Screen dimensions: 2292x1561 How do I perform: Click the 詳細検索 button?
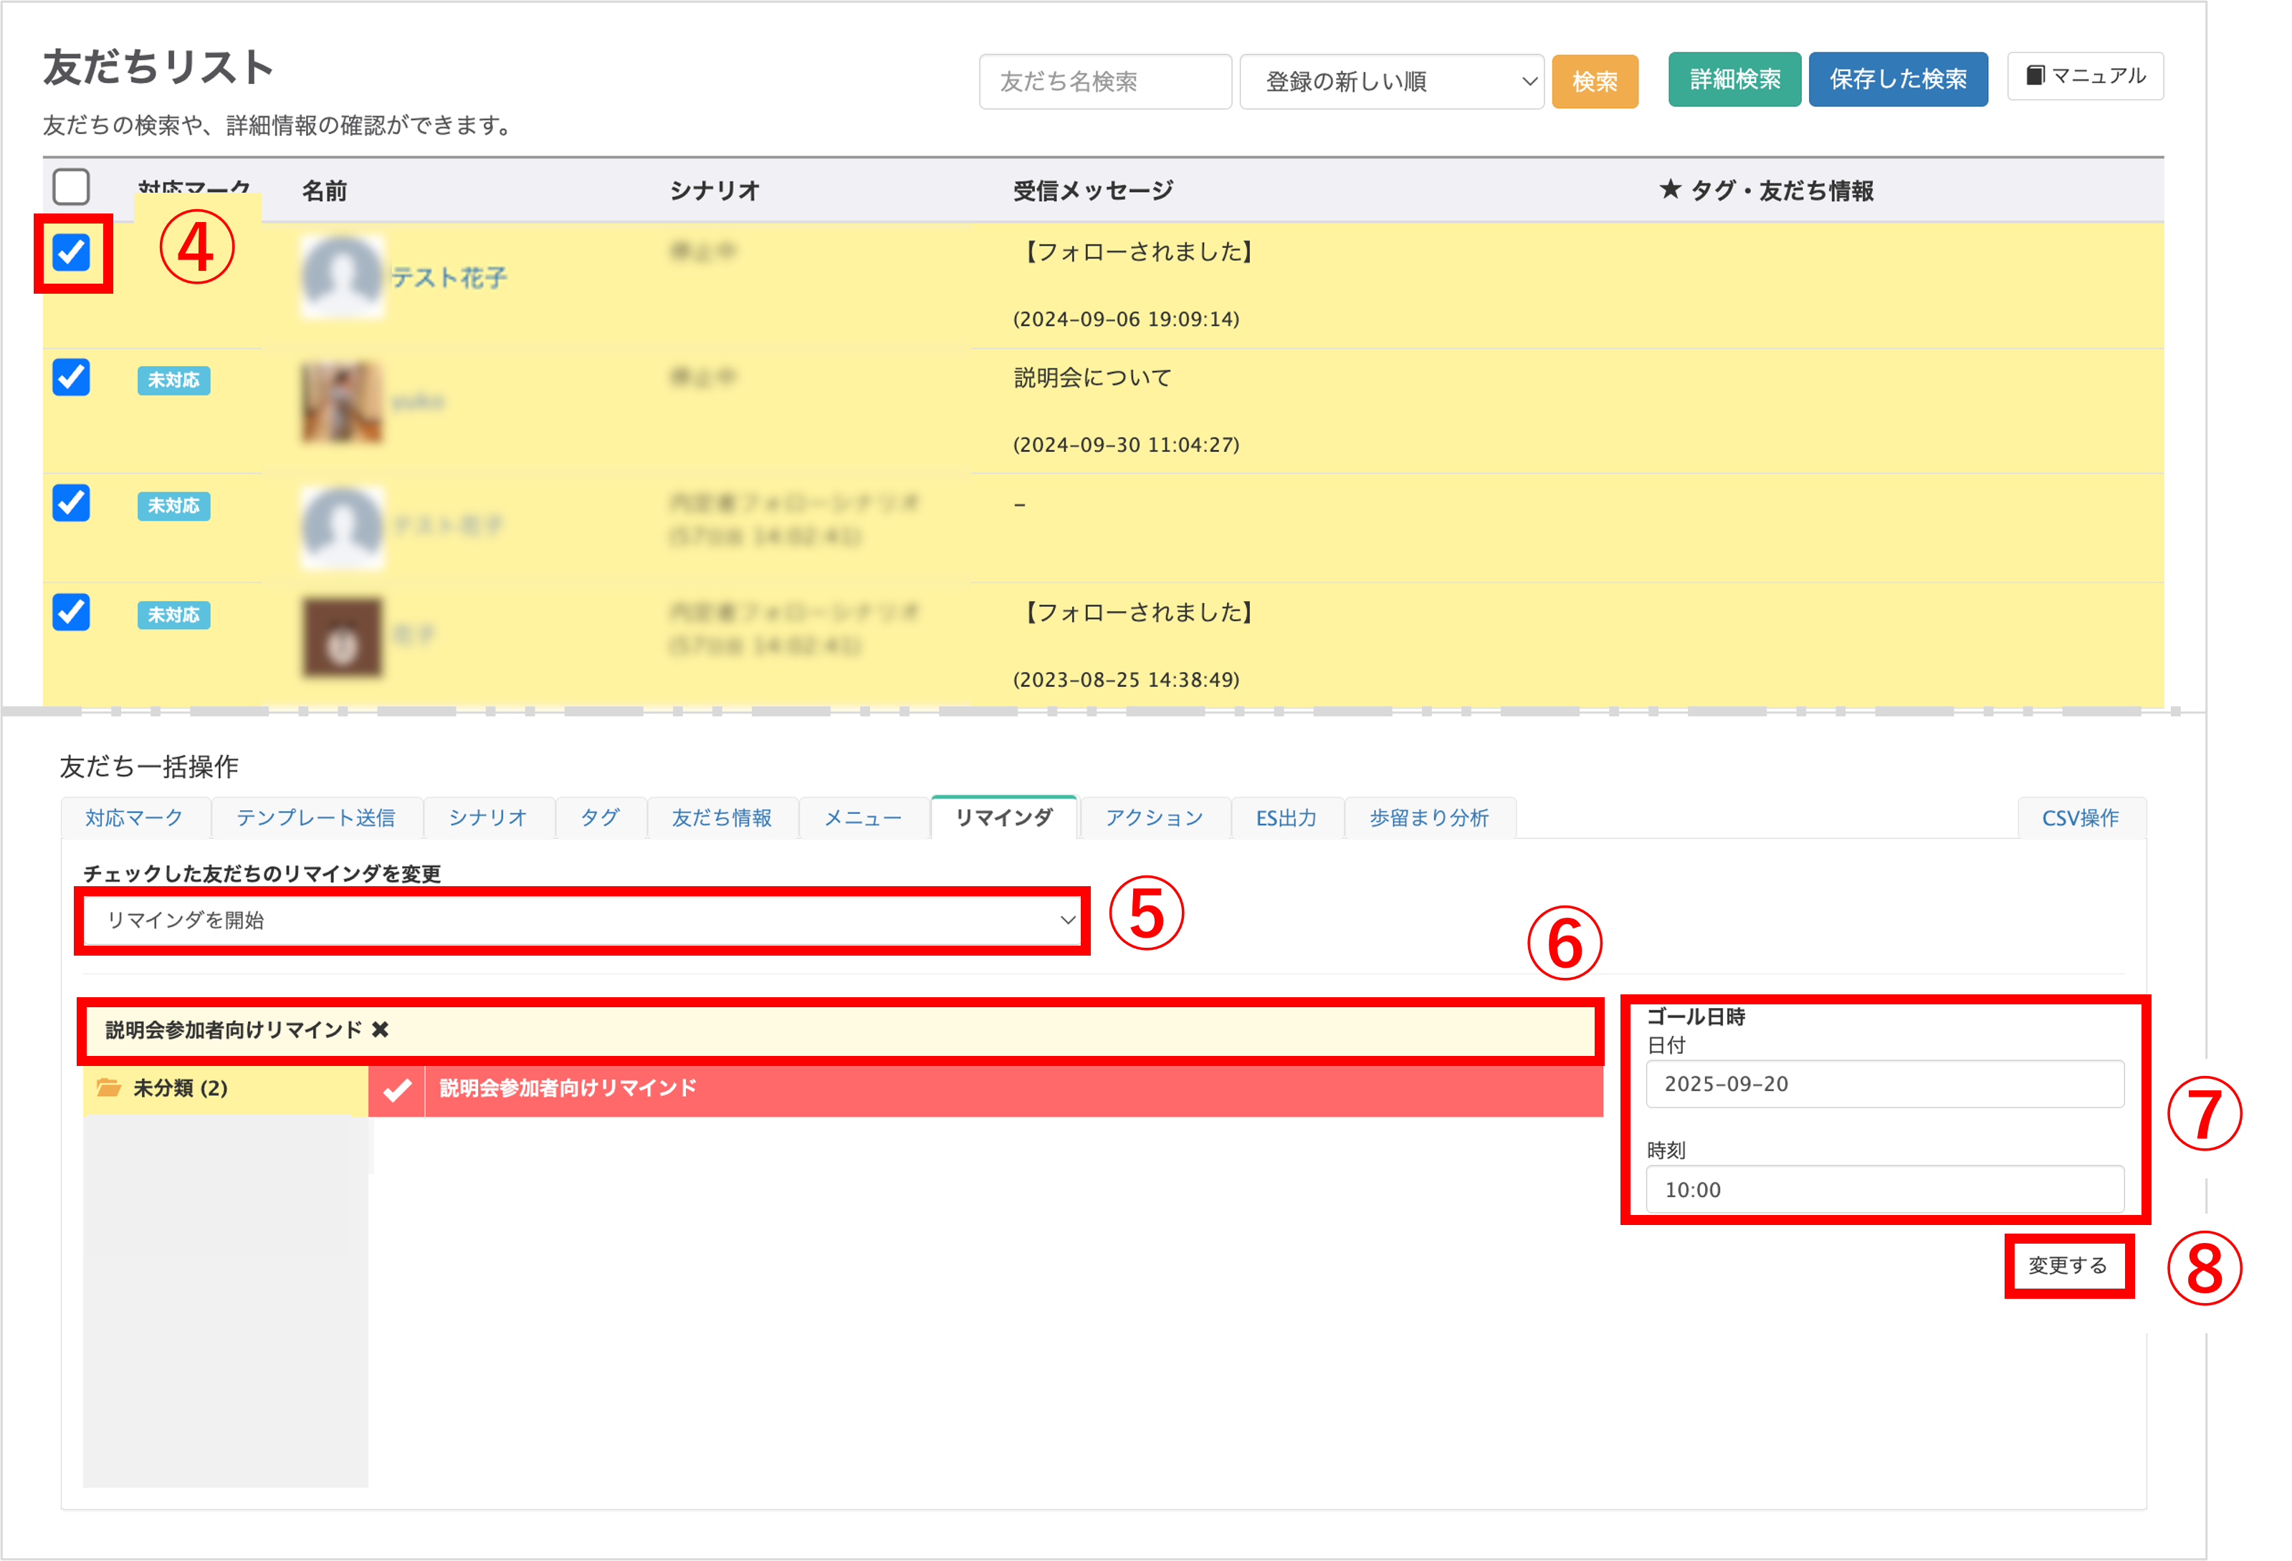[x=1735, y=79]
